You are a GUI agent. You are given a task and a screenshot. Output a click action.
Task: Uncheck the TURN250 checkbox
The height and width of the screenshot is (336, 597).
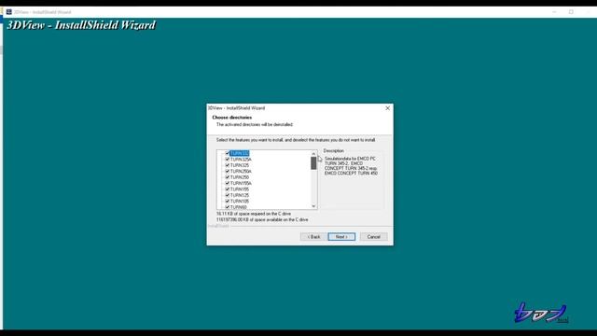pos(228,177)
